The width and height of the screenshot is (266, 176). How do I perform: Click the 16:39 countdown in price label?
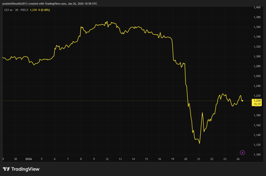coord(257,104)
